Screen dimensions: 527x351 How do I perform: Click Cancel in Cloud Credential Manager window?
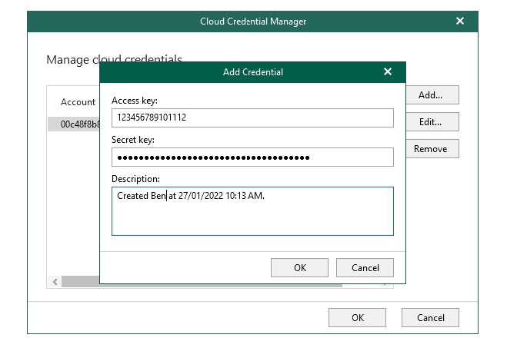pos(430,317)
